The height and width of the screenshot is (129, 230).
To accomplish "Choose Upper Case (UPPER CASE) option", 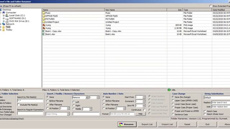I will pyautogui.click(x=173, y=100).
